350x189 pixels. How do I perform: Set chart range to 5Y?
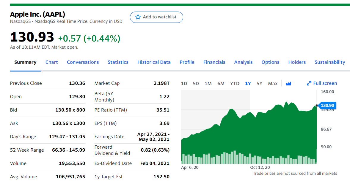click(x=259, y=83)
